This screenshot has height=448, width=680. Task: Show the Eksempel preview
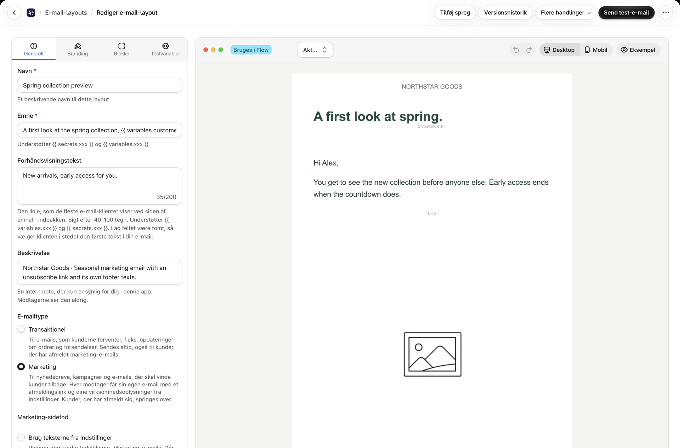[x=638, y=50]
